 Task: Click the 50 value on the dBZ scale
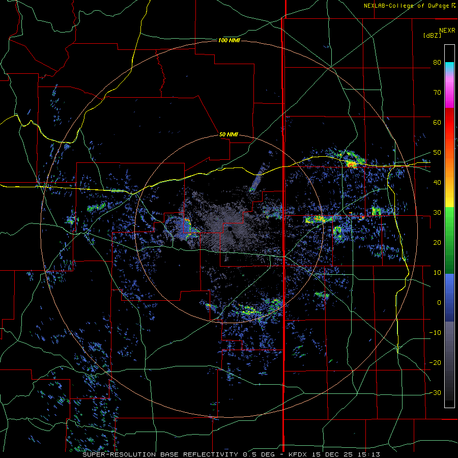coord(437,153)
